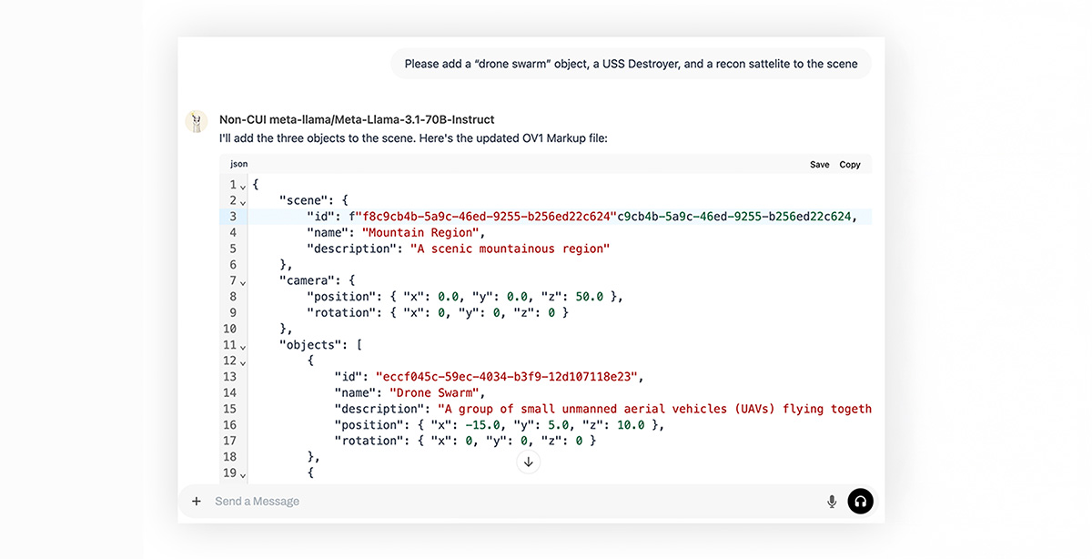This screenshot has width=1092, height=559.
Task: Click the "Drone Swarm" name value
Action: (433, 393)
